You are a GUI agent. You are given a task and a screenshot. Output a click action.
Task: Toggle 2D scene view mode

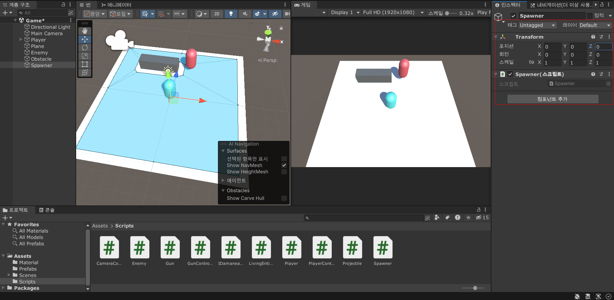click(217, 14)
